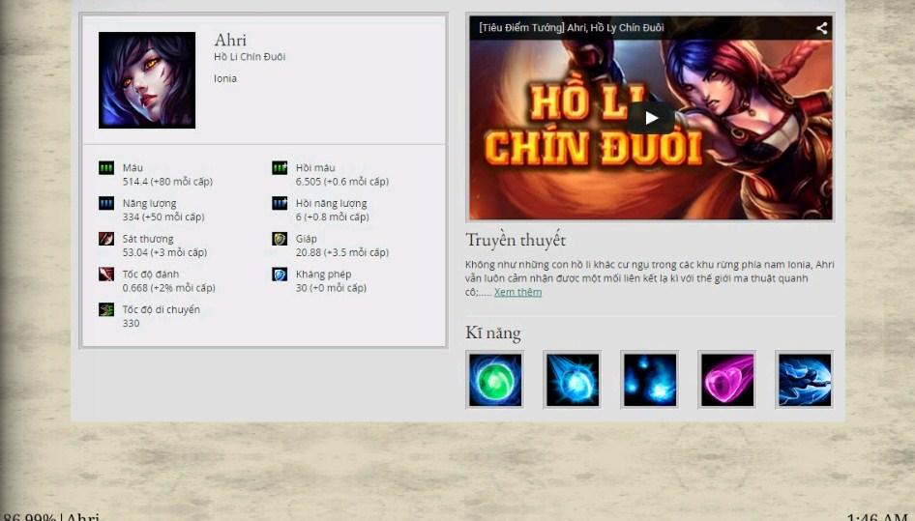This screenshot has height=521, width=915.
Task: Click the value 514.4 (+80 mỗi cấp)
Action: (x=167, y=182)
